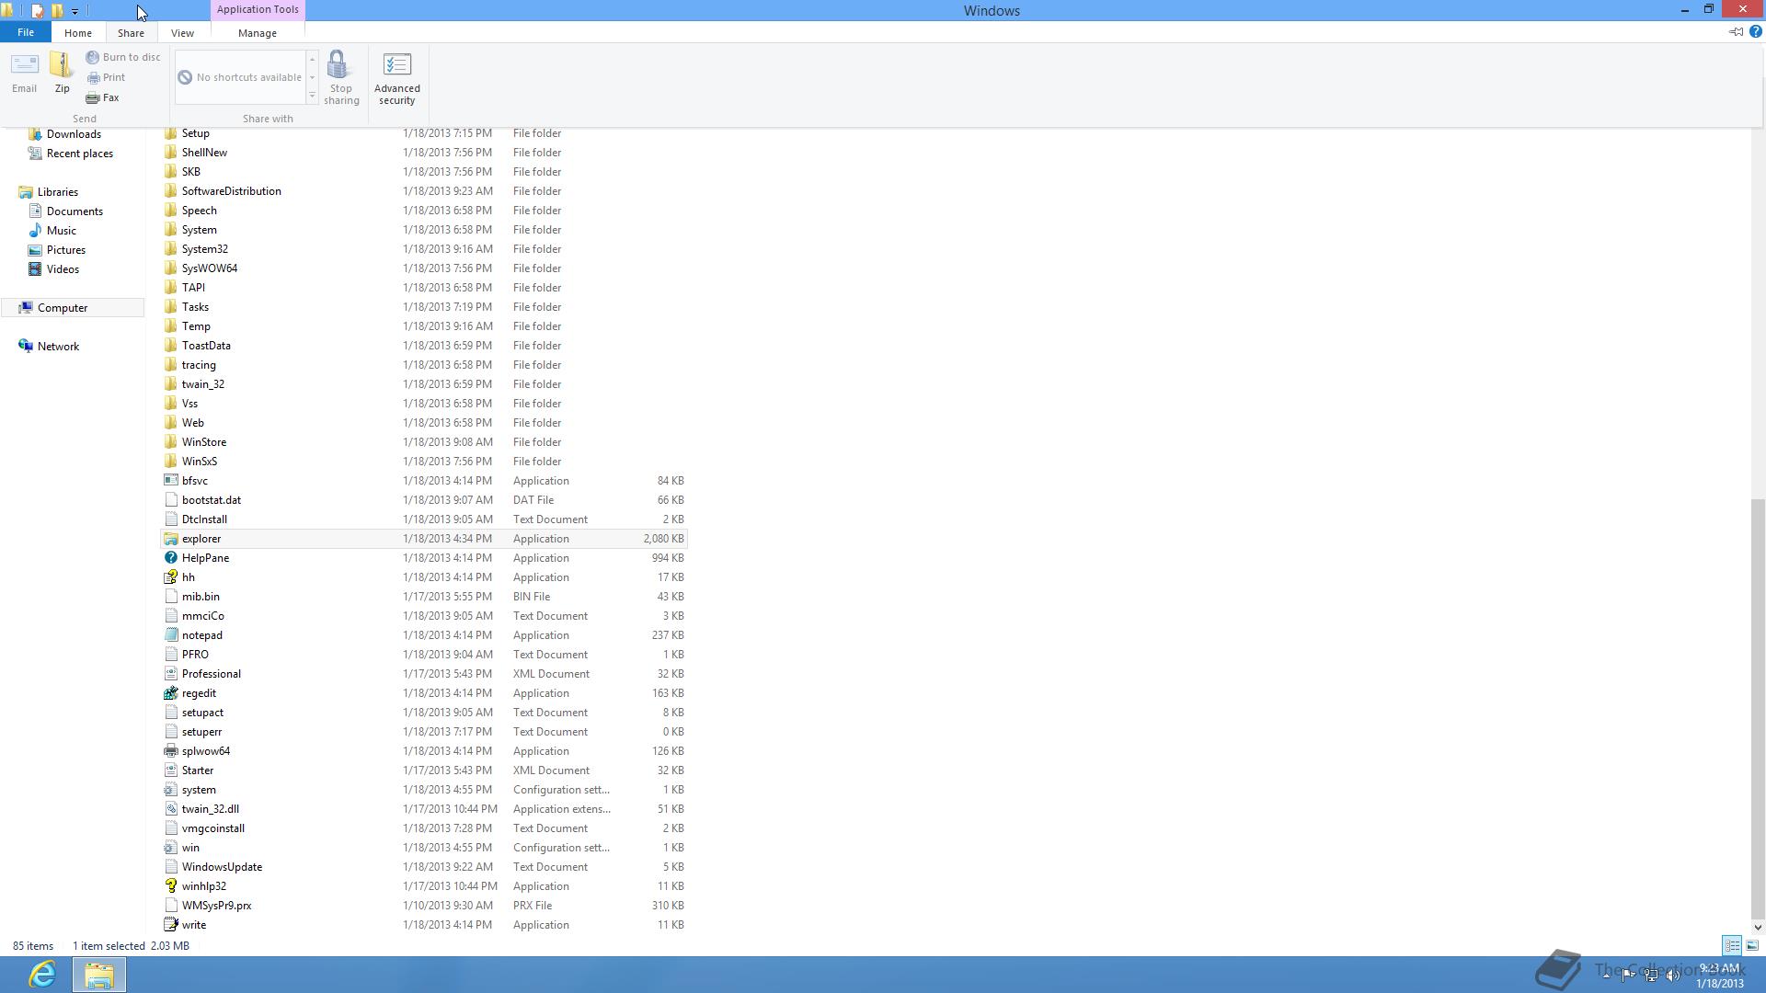
Task: Select the notepad application icon
Action: pos(170,635)
